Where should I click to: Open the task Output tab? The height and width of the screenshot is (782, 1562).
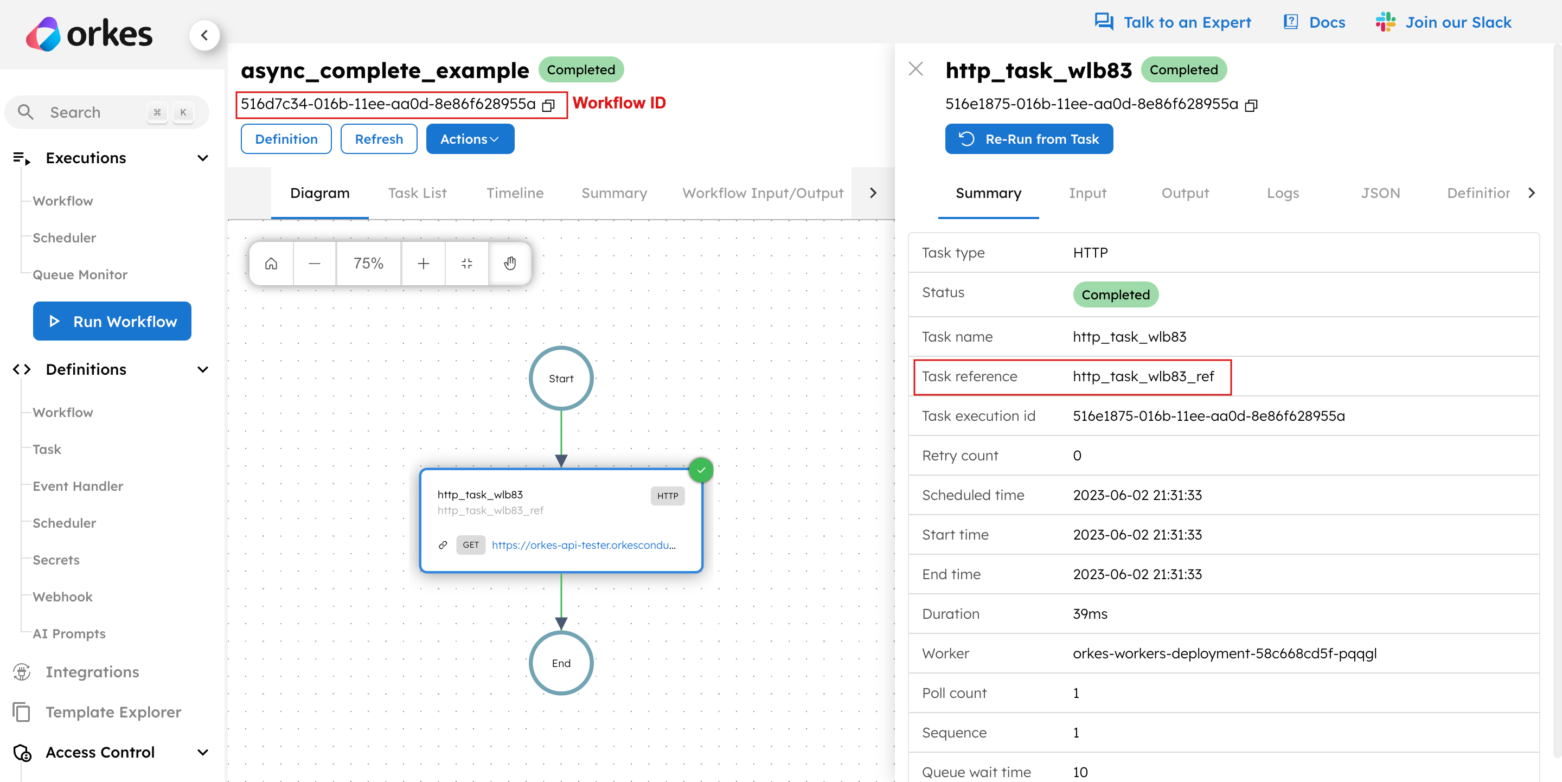(x=1185, y=193)
